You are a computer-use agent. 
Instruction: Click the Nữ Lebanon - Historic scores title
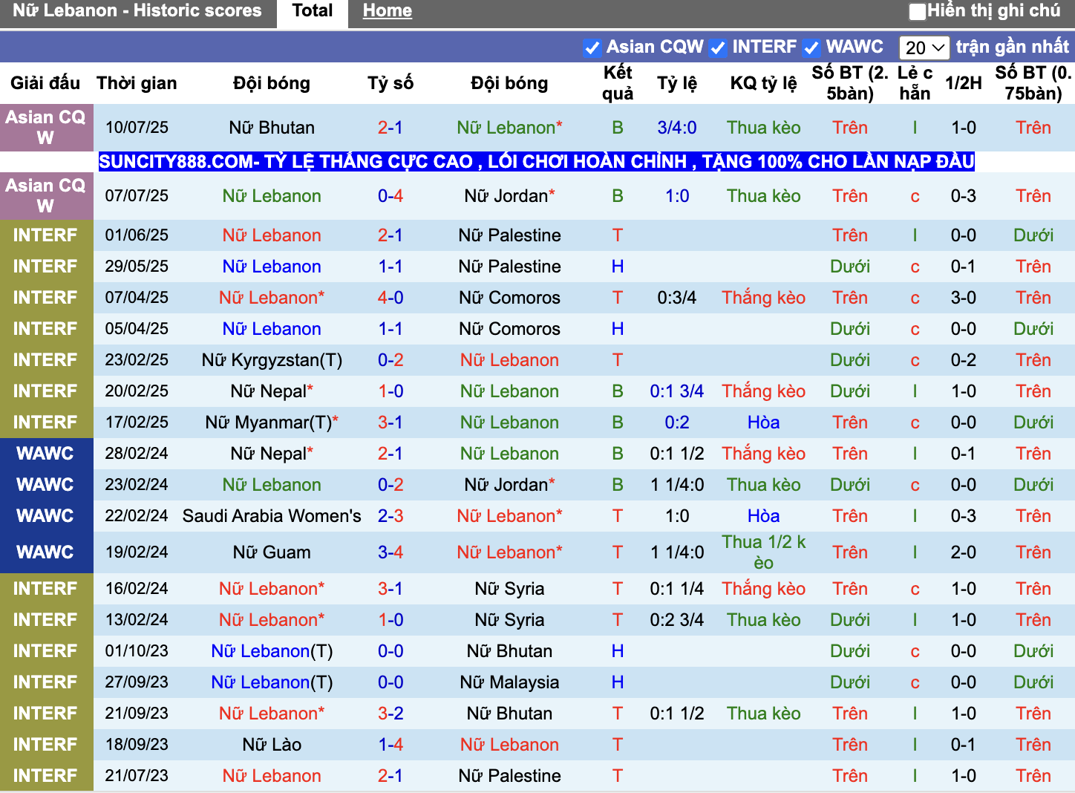137,11
